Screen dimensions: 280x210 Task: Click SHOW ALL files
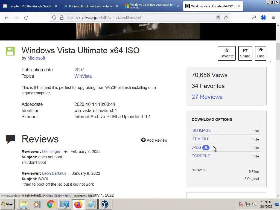pyautogui.click(x=200, y=170)
